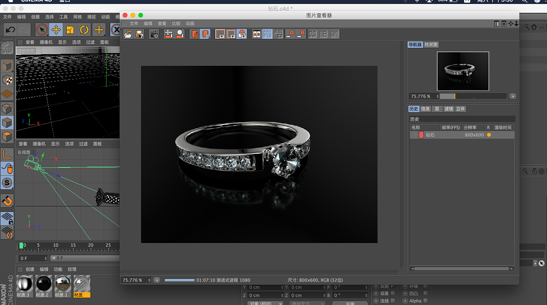Select the 凹凸 radio button
This screenshot has height=305, width=547.
pyautogui.click(x=405, y=293)
